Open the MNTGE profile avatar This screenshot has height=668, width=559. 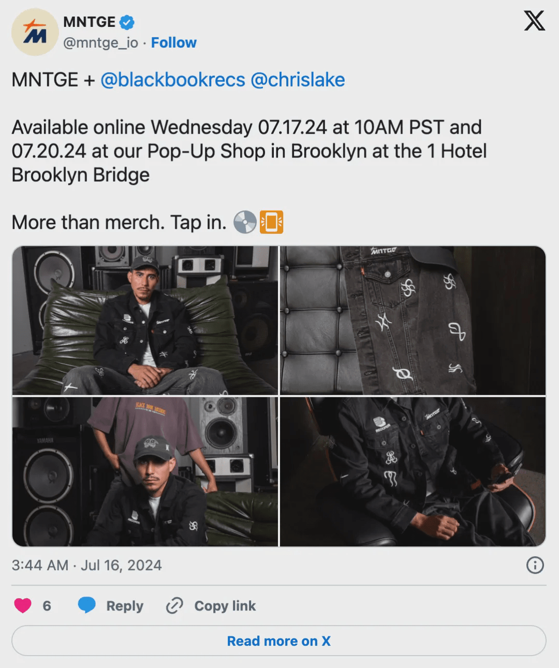point(34,32)
